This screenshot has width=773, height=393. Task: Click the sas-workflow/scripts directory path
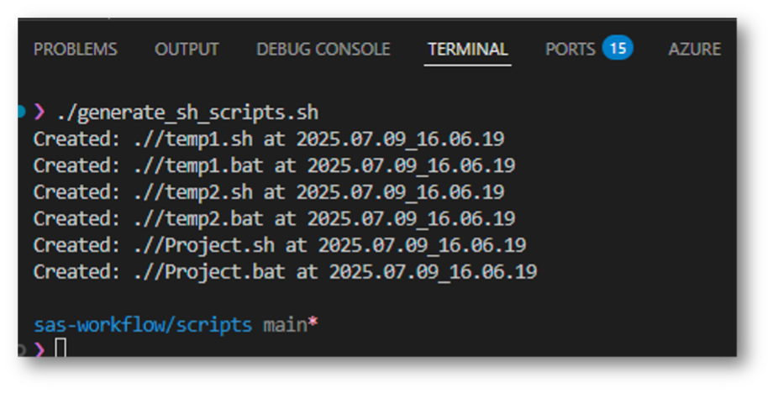(x=143, y=324)
